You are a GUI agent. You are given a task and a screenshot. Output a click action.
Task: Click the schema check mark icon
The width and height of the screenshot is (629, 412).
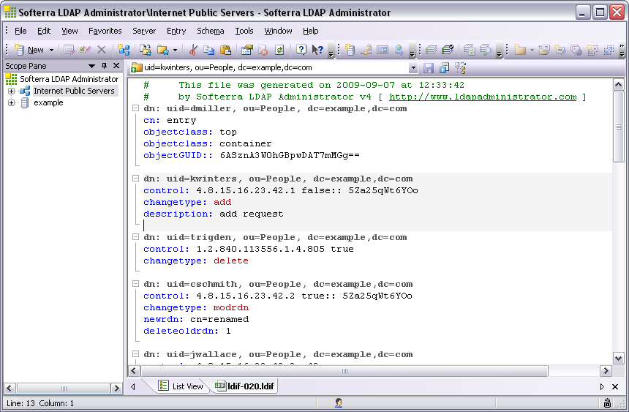[448, 50]
